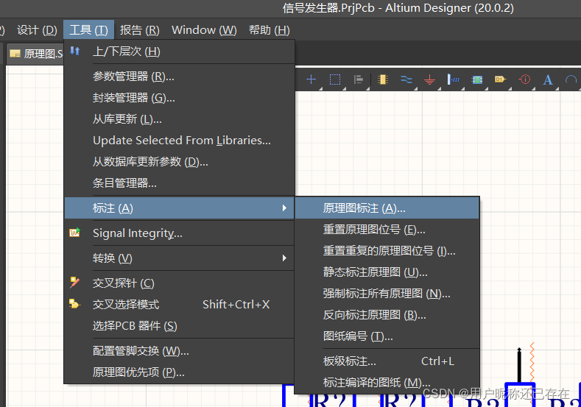Choose 反向标注原理图 (B) entry
The image size is (581, 407).
(x=387, y=315)
